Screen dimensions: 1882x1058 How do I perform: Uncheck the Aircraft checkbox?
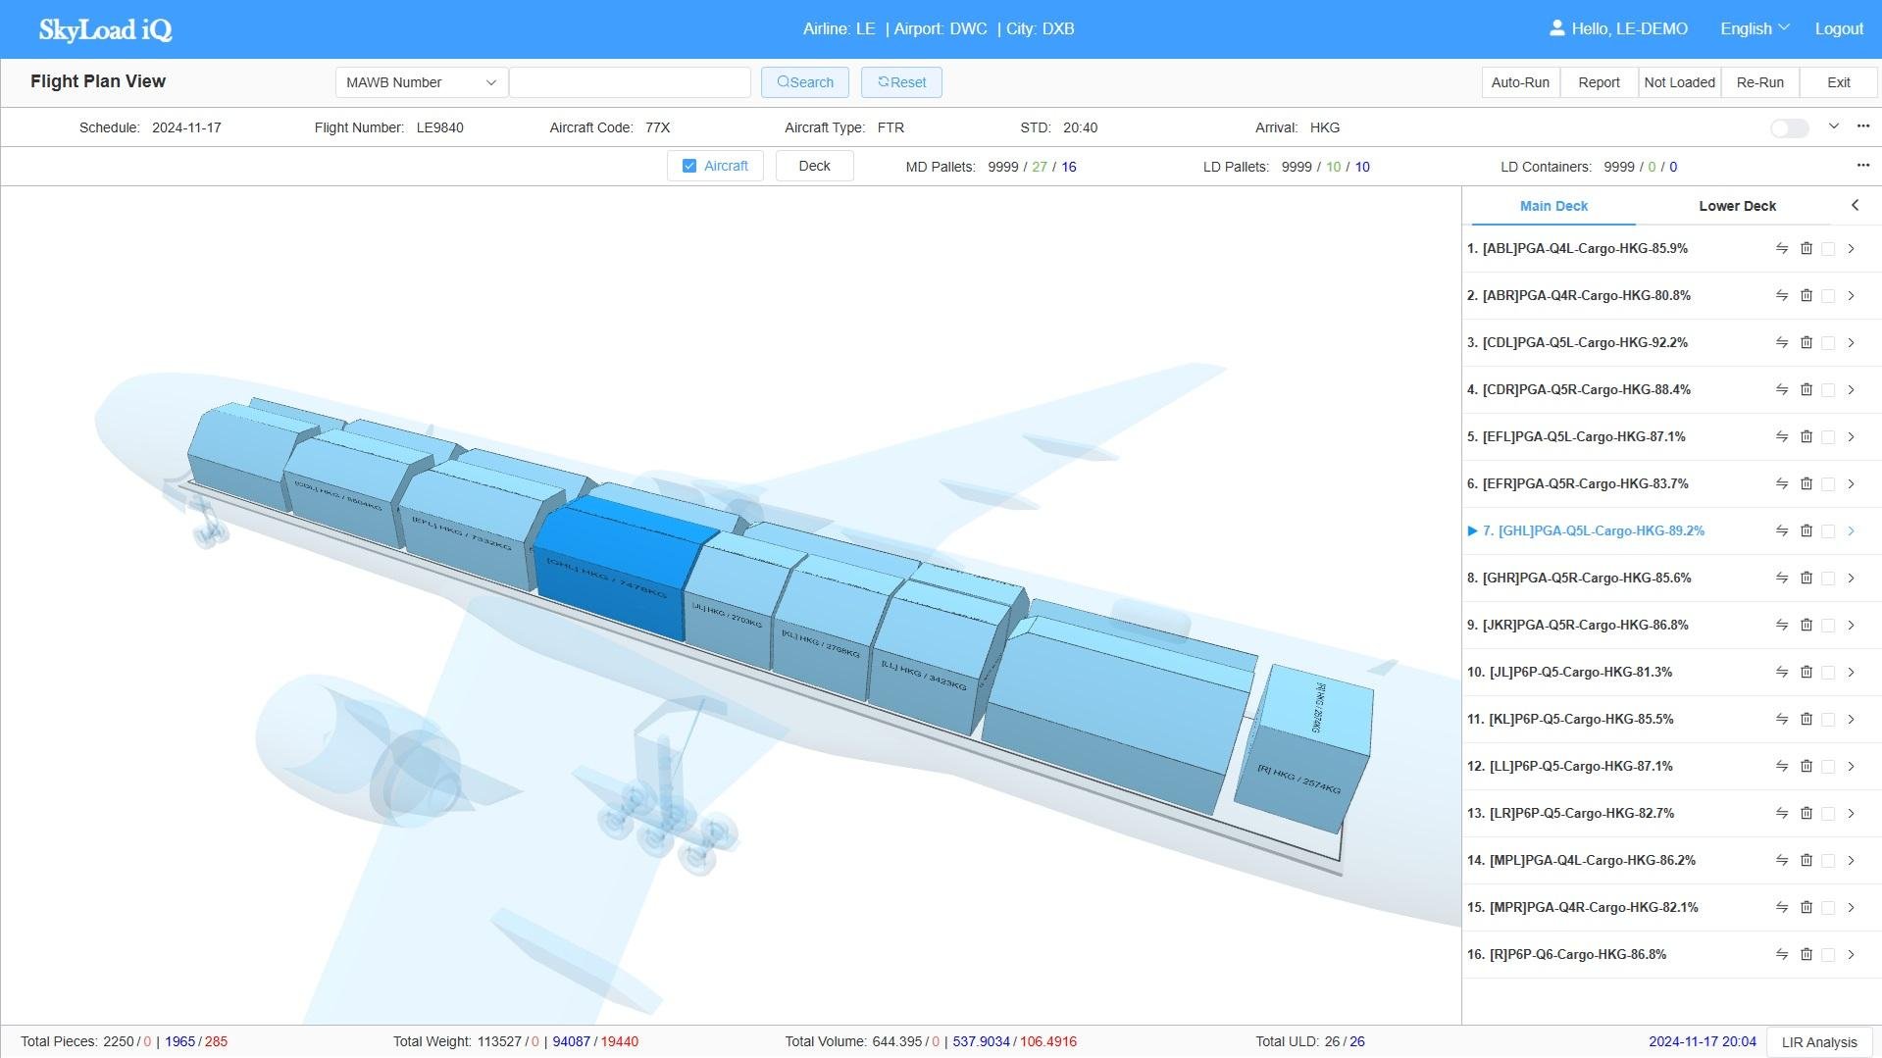[689, 167]
